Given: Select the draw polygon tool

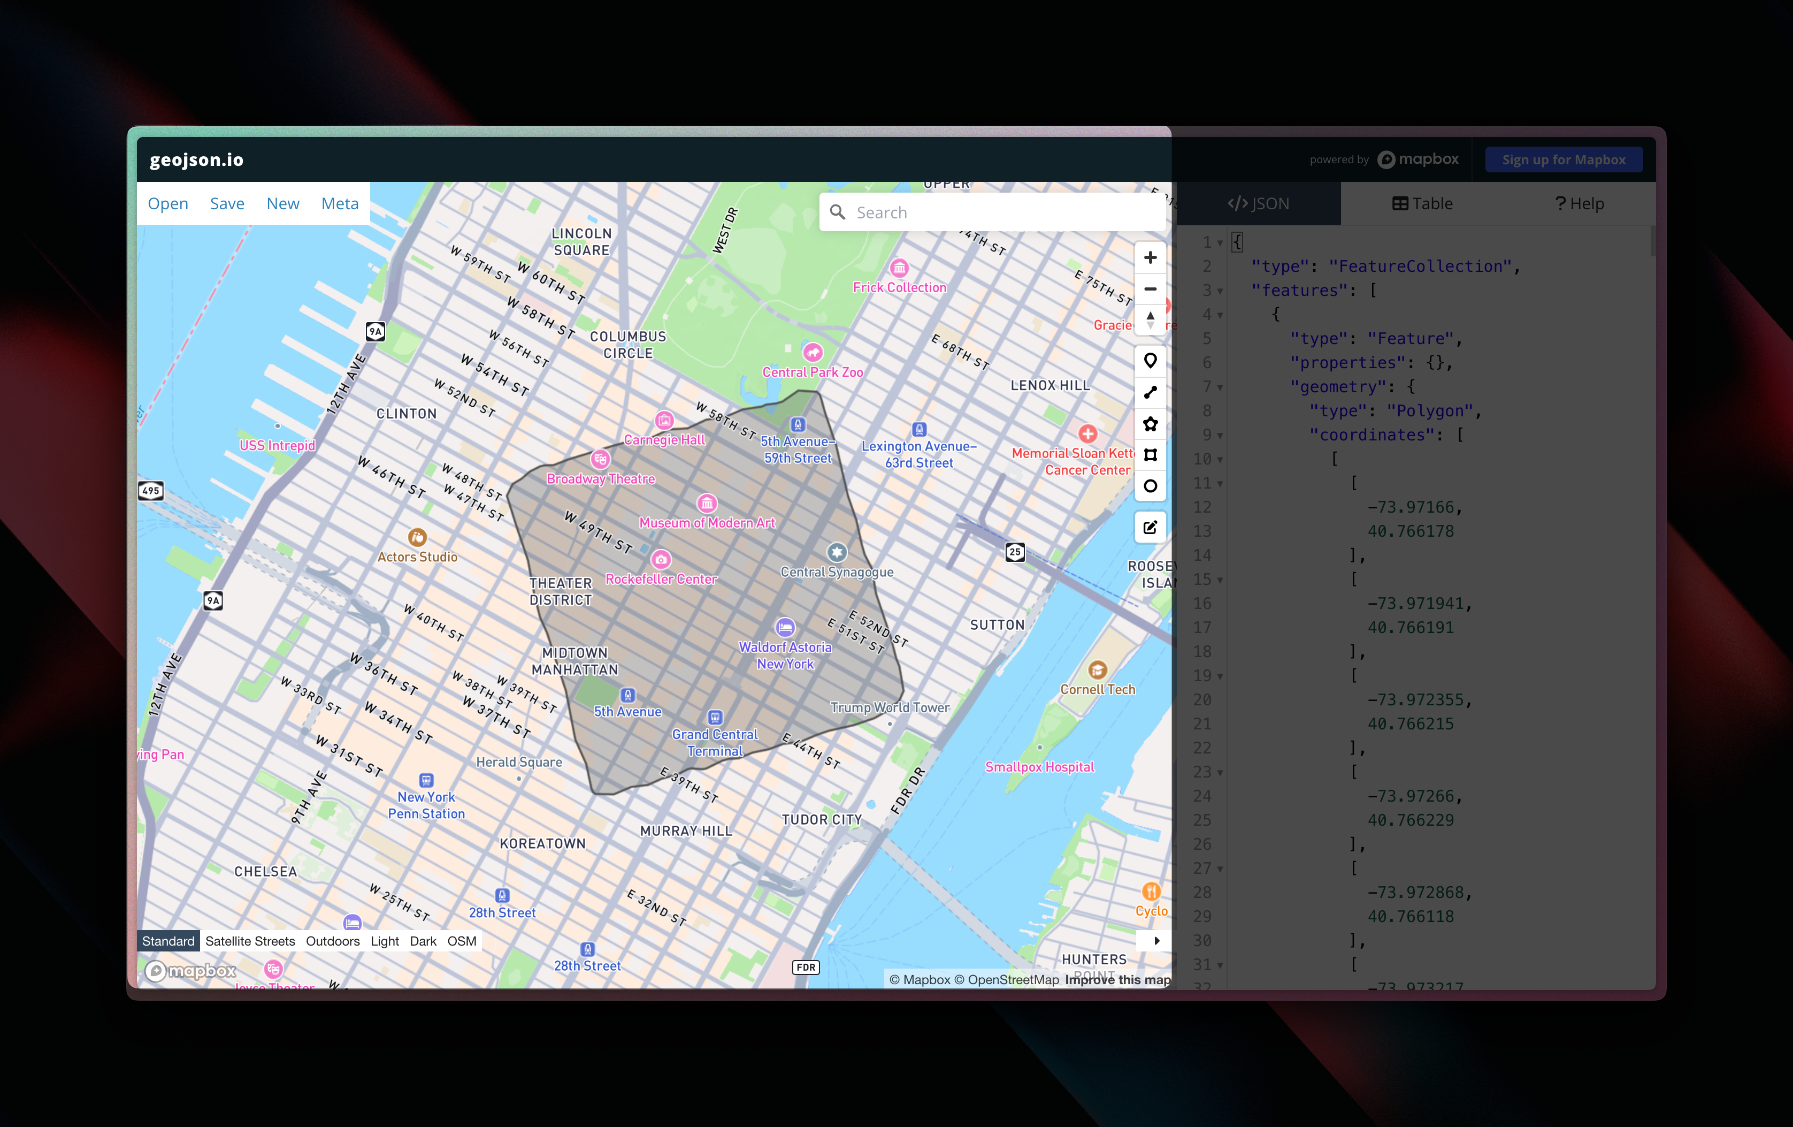Looking at the screenshot, I should 1150,424.
